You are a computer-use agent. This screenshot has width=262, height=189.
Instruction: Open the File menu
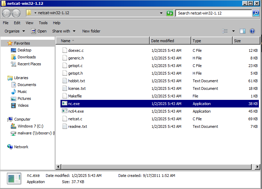click(6, 23)
